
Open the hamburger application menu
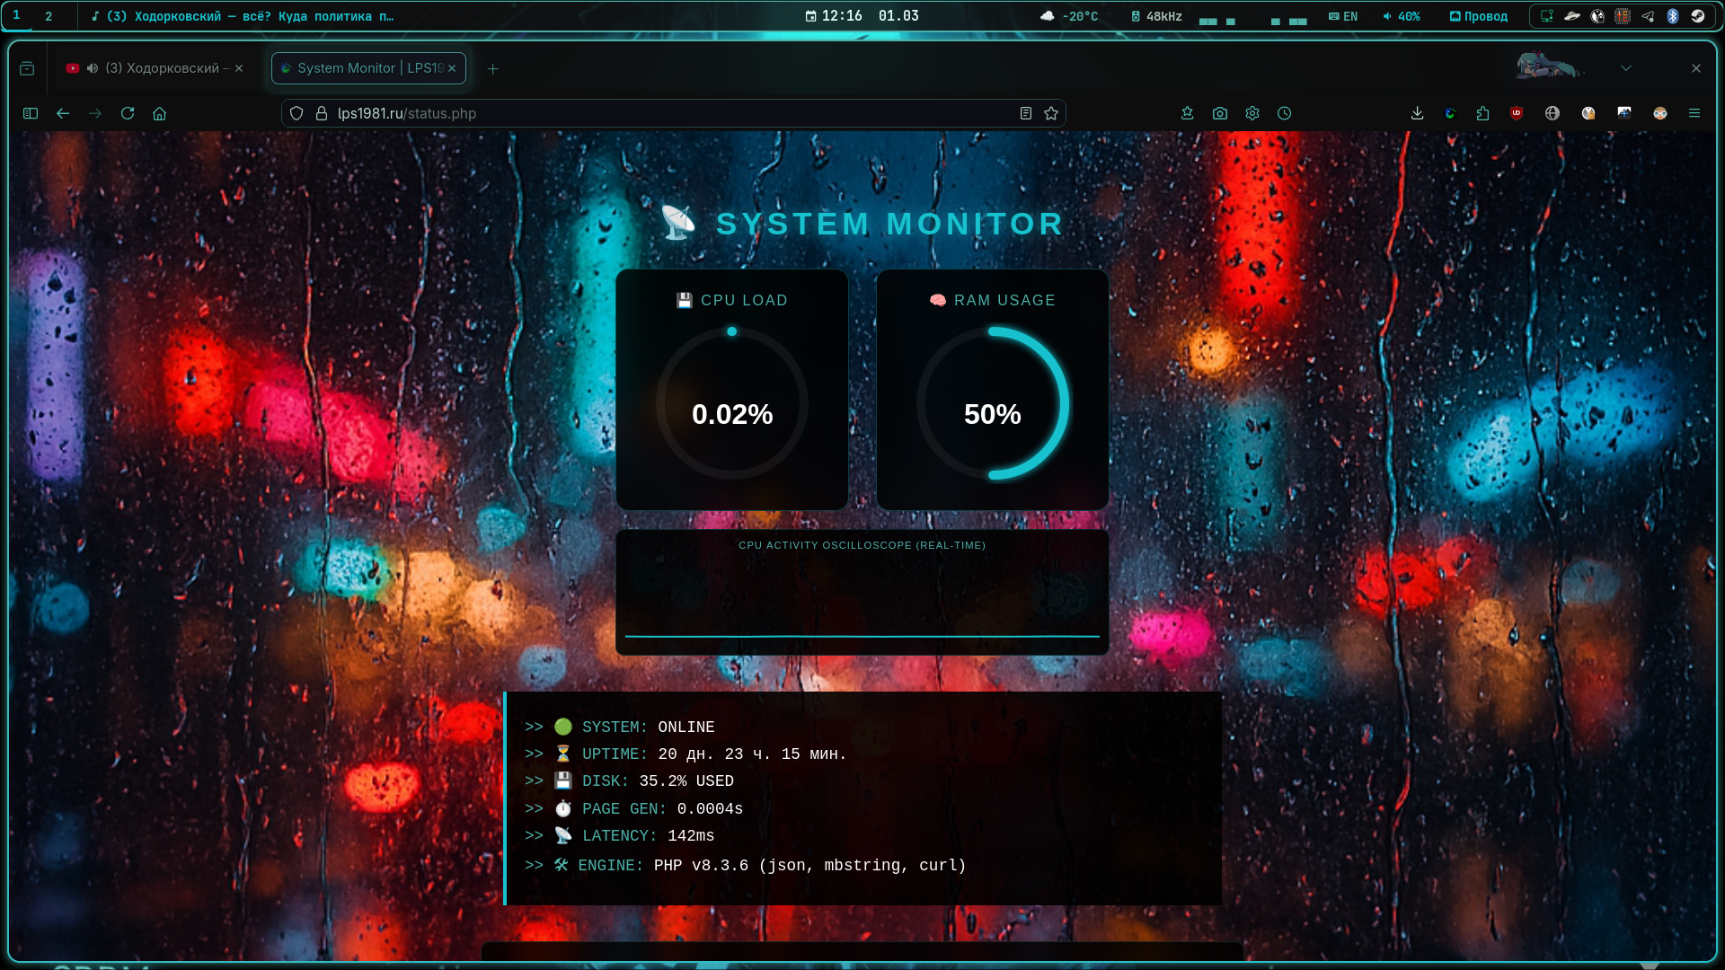pos(1694,113)
